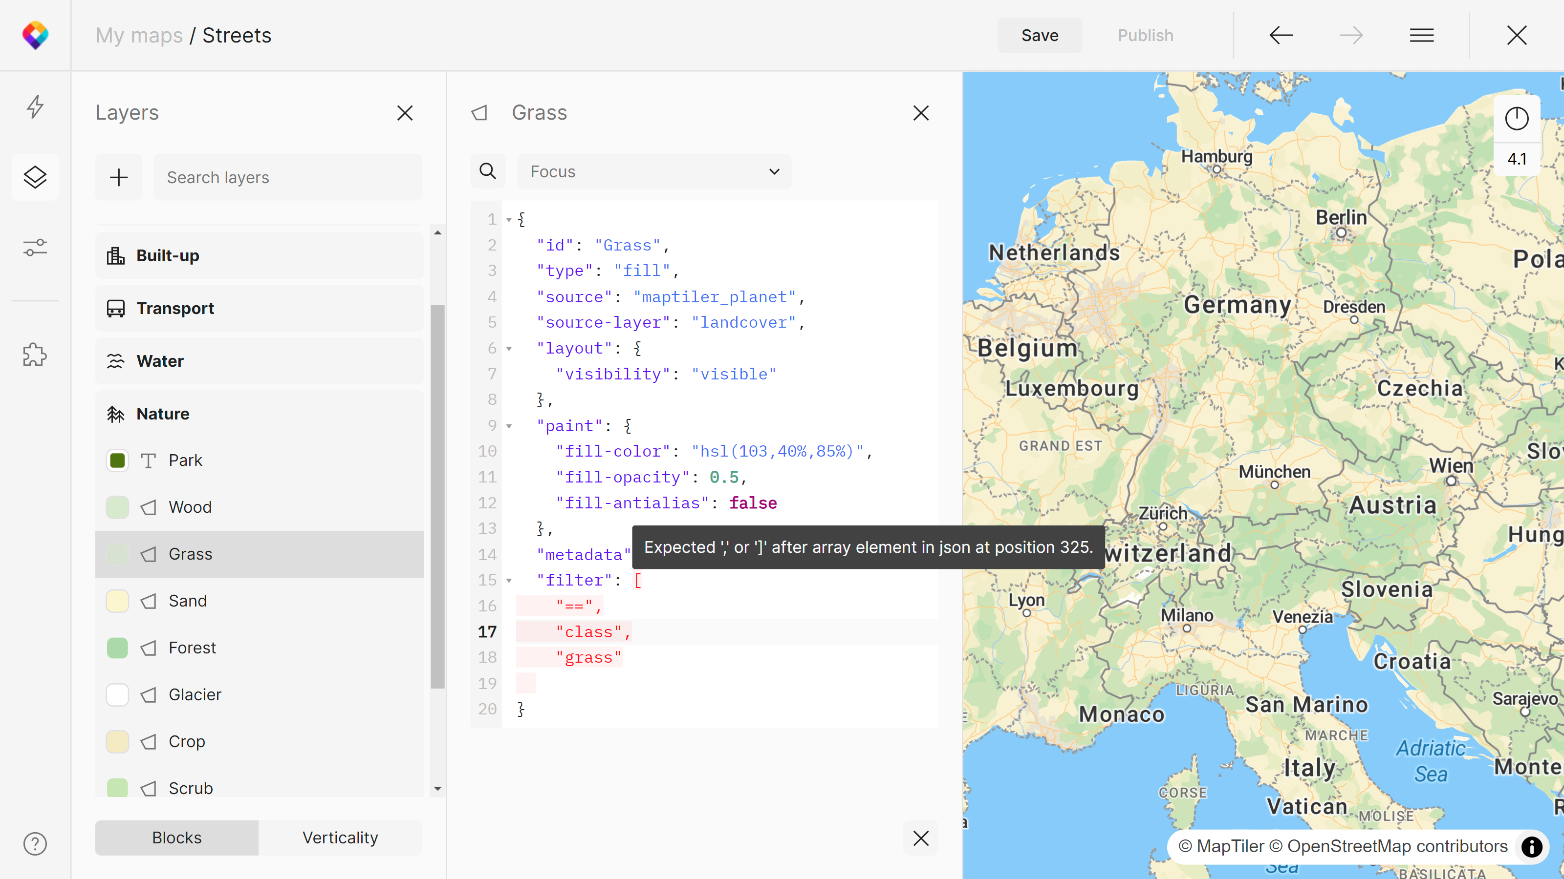Open the sliders settings sidebar icon
The image size is (1564, 879).
pos(35,248)
